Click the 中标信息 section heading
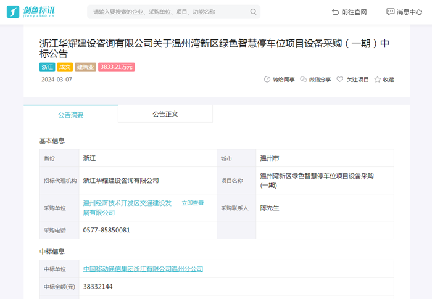The height and width of the screenshot is (299, 432). coord(52,252)
